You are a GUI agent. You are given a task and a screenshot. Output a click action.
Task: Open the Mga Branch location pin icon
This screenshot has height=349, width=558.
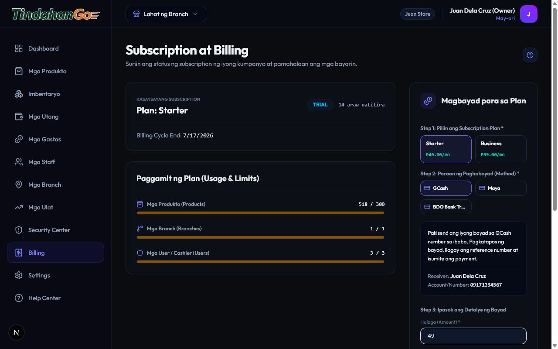pos(19,185)
